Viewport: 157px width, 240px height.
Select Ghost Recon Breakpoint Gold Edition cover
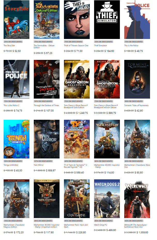77,79
